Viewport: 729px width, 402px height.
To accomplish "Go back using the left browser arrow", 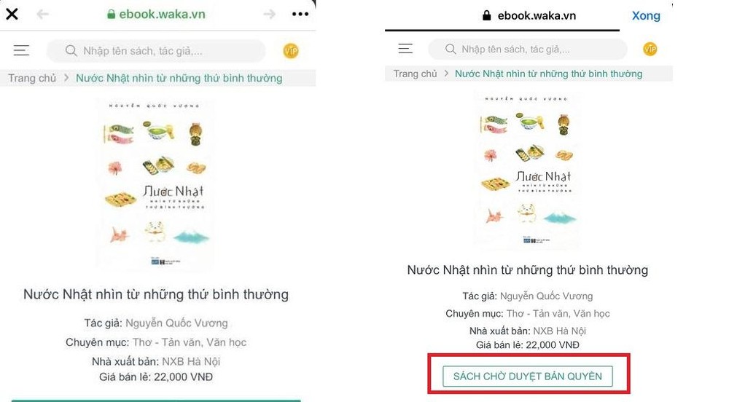I will pyautogui.click(x=43, y=15).
